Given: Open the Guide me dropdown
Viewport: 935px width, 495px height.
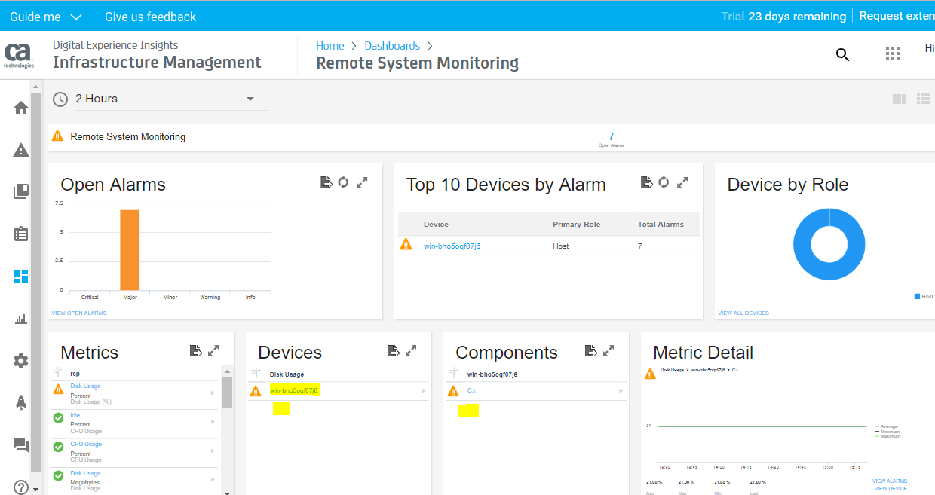Looking at the screenshot, I should click(x=45, y=17).
